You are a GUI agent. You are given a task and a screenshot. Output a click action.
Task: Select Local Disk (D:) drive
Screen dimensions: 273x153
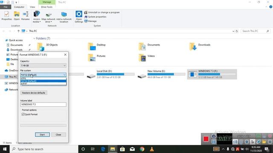(x=110, y=74)
